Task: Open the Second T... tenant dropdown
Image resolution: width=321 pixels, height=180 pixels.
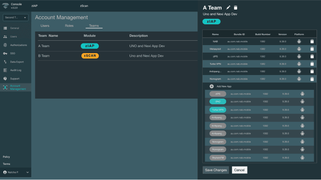Action: pyautogui.click(x=16, y=18)
